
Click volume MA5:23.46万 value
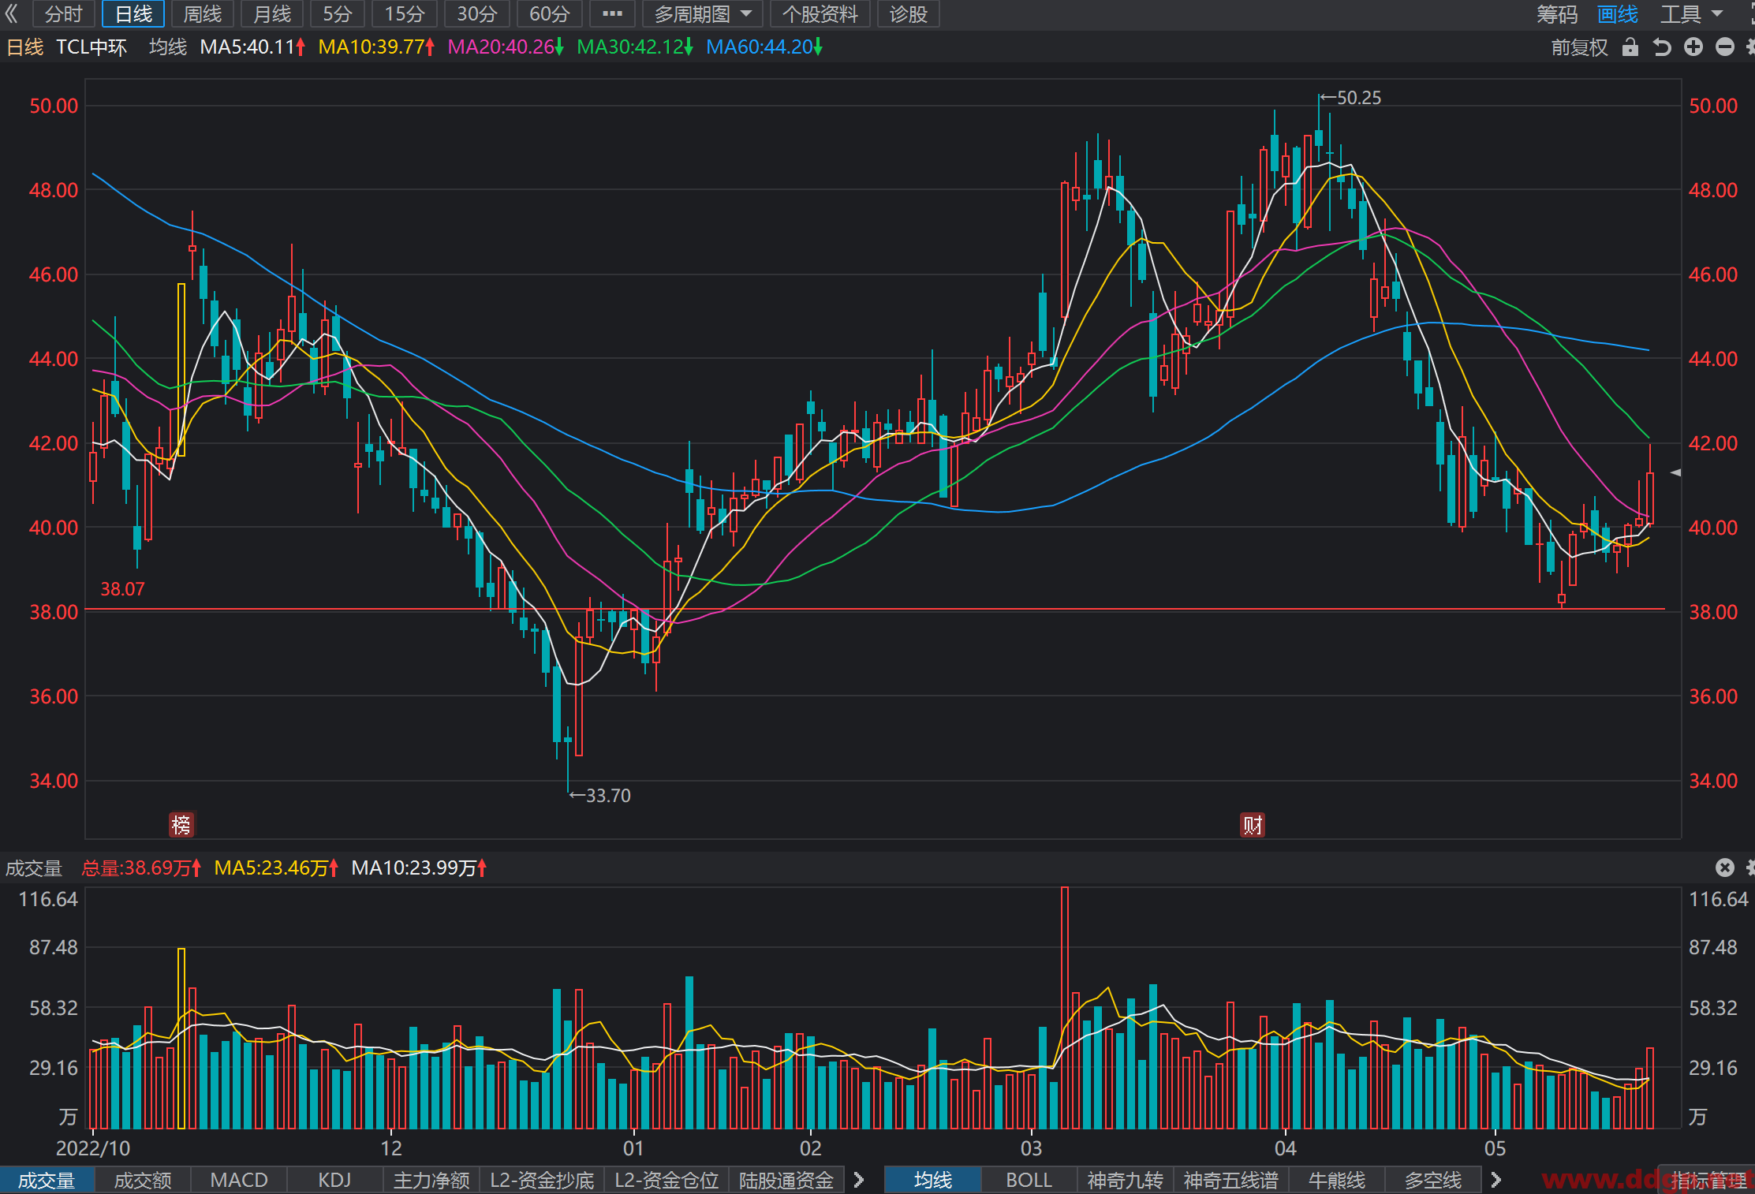click(276, 868)
